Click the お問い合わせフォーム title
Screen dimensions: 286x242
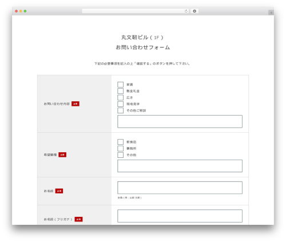142,47
